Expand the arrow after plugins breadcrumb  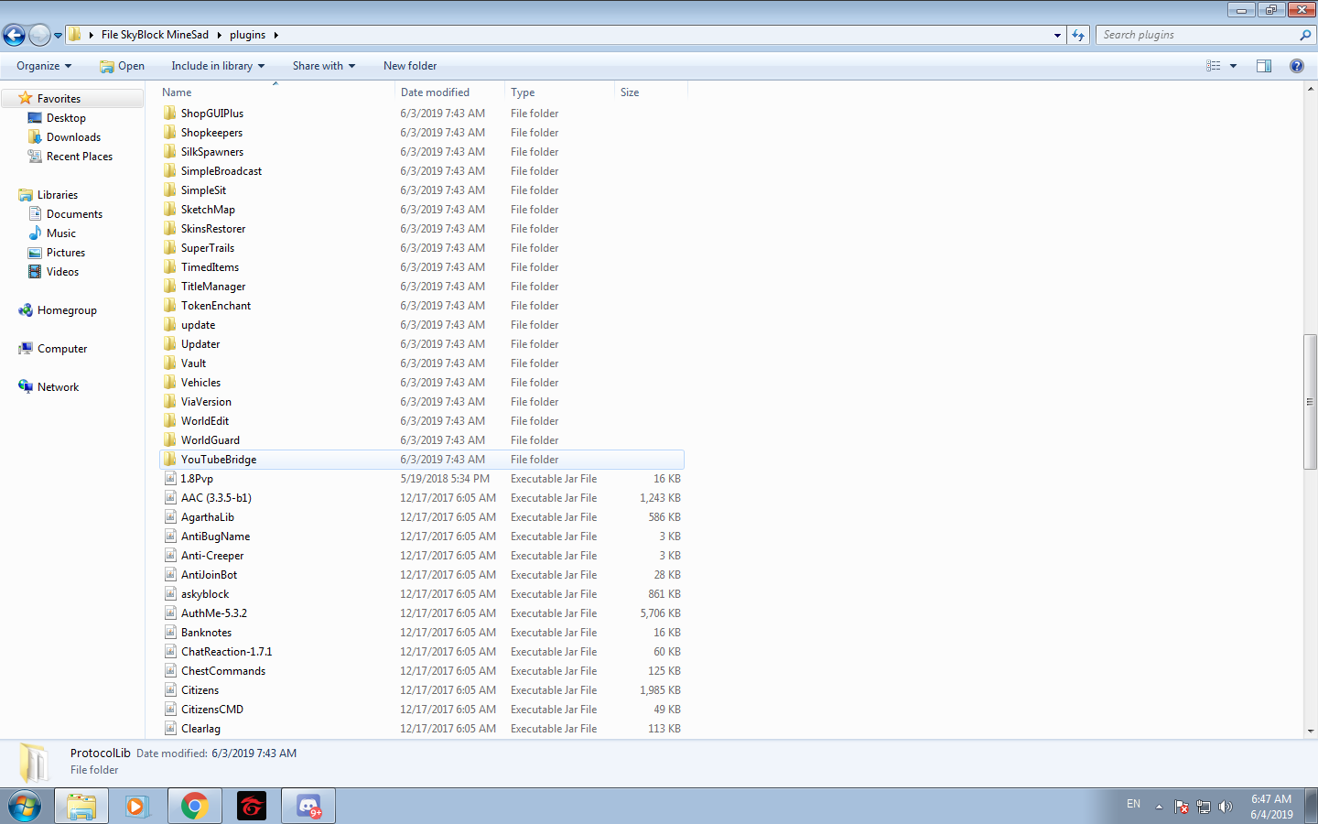tap(275, 35)
